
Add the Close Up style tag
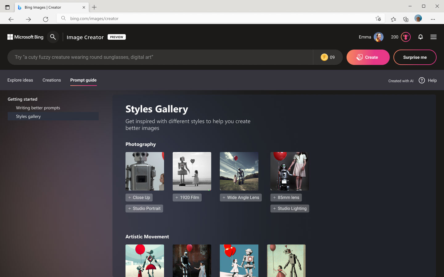tap(139, 198)
